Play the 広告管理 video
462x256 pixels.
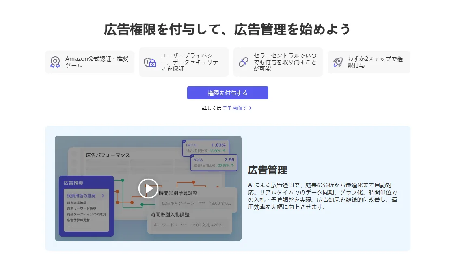[x=148, y=188]
